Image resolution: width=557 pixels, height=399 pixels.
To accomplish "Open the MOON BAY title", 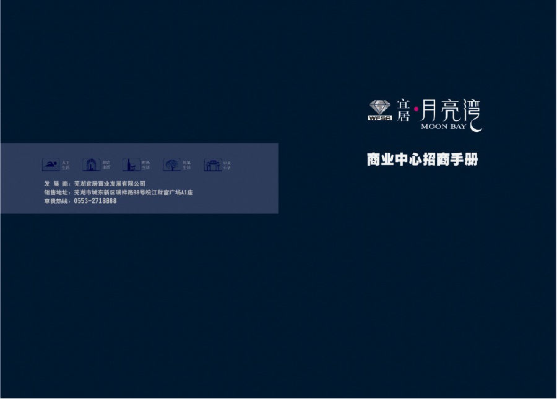I will [444, 125].
